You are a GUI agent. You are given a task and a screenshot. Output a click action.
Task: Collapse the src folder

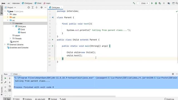8,20
